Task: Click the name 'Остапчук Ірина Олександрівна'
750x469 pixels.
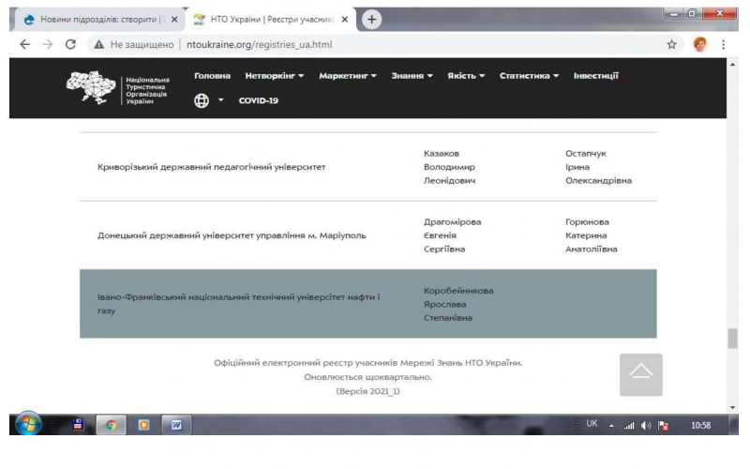Action: (598, 167)
